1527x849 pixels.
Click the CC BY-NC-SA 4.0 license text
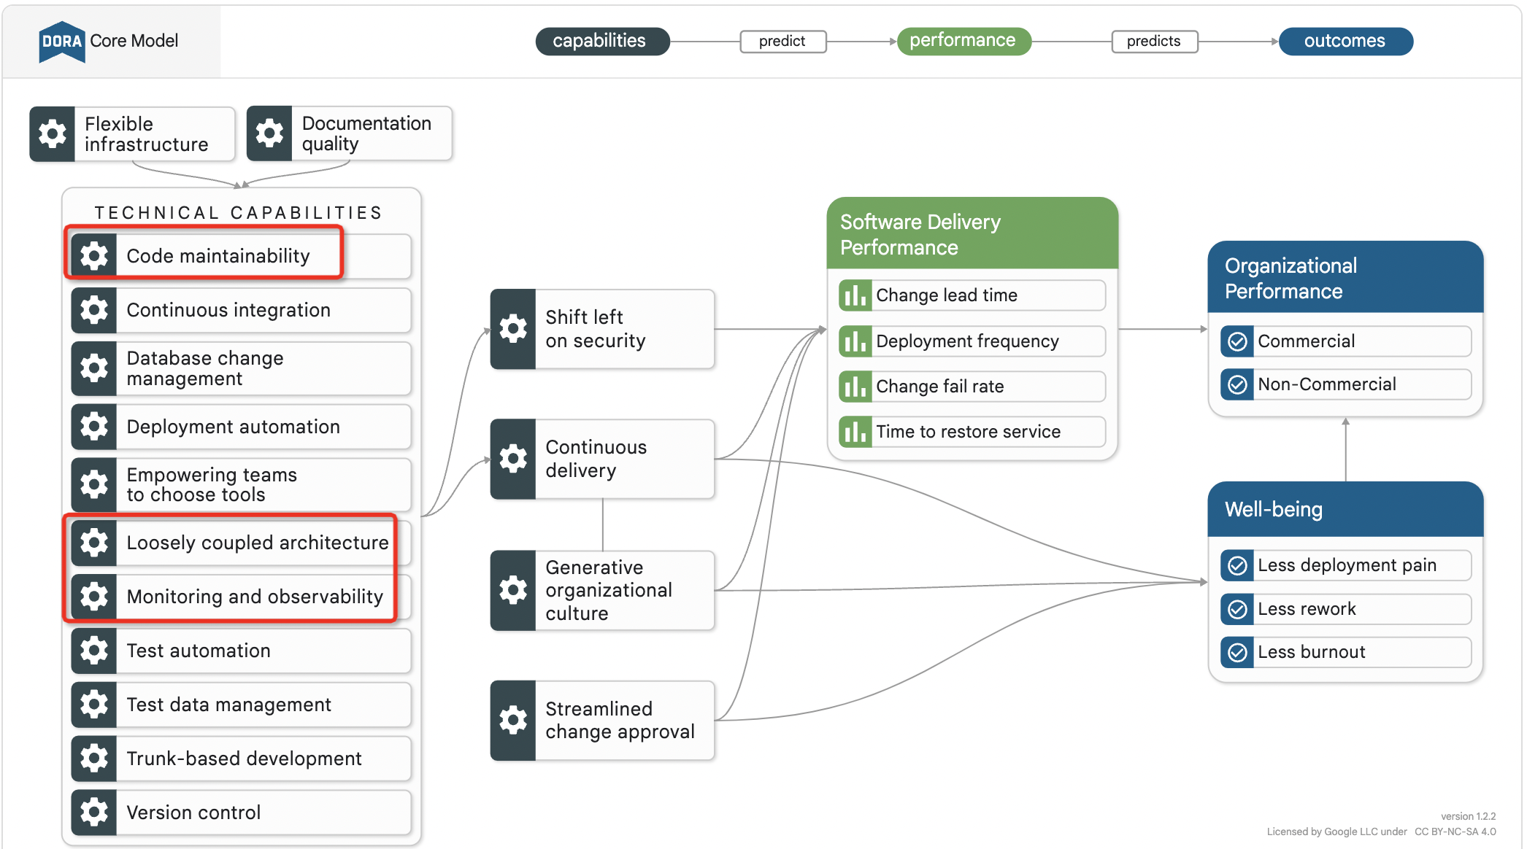pyautogui.click(x=1455, y=831)
